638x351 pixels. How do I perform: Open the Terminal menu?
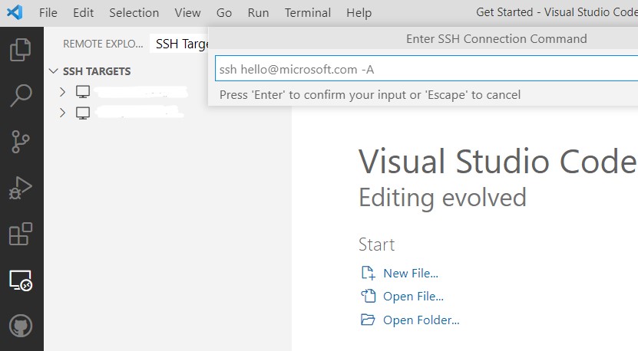click(307, 13)
